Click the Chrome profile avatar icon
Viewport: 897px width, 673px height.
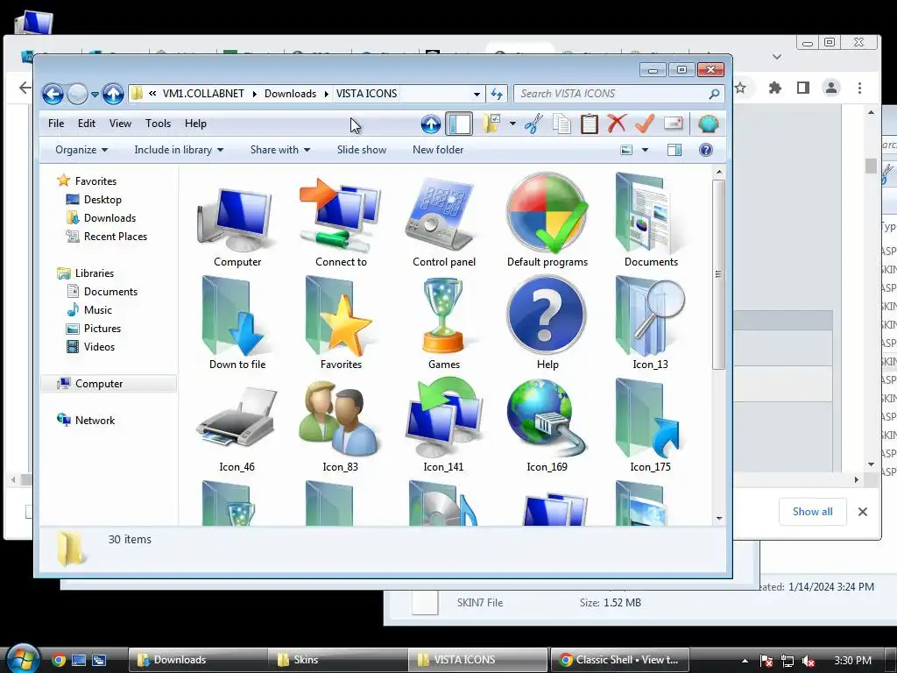point(830,88)
